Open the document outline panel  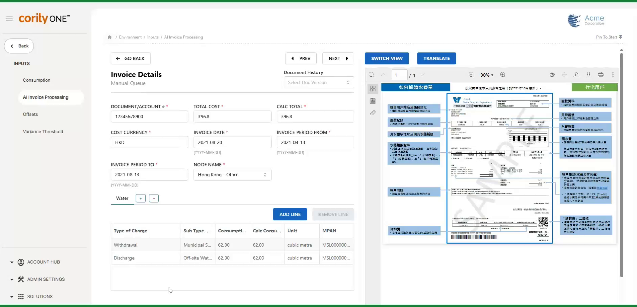(x=373, y=101)
